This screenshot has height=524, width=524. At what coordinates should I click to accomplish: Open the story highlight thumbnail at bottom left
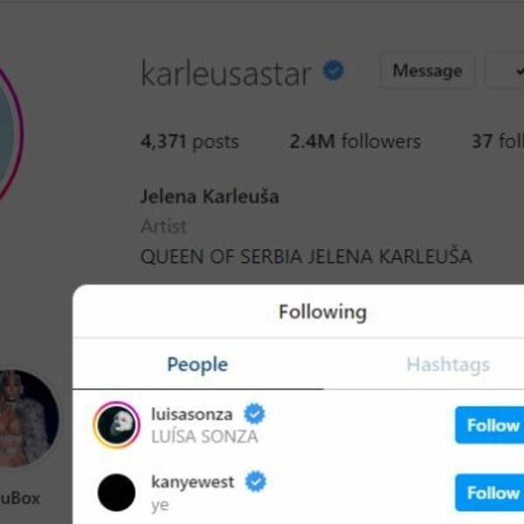point(29,418)
